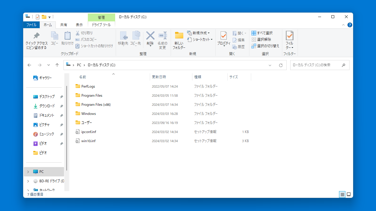Click the refresh button beside address bar
The width and height of the screenshot is (376, 211).
click(x=281, y=65)
